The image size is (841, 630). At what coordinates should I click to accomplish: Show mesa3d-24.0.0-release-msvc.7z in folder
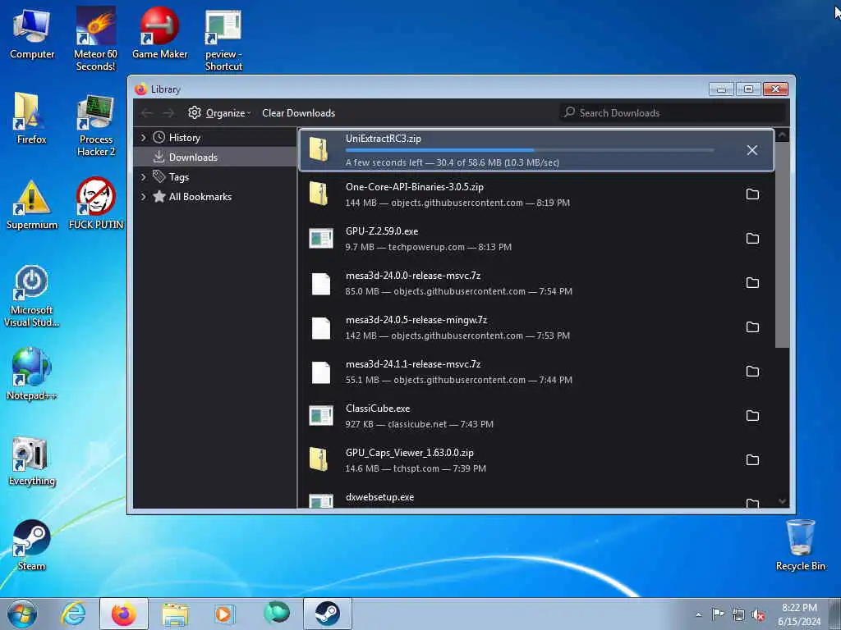[x=752, y=283]
